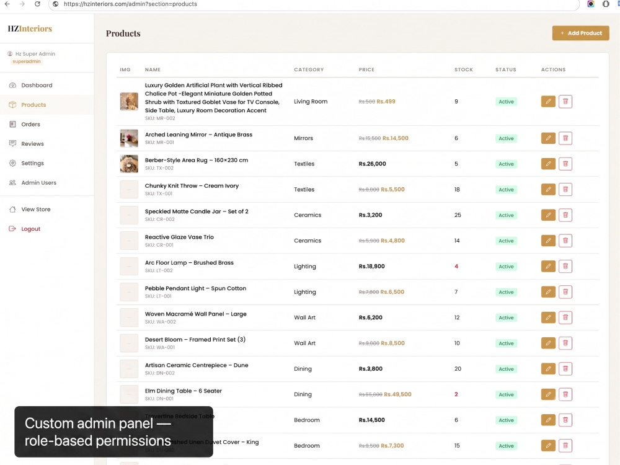
Task: Click the low stock value 2 for Elm Dining Table
Action: pyautogui.click(x=456, y=394)
